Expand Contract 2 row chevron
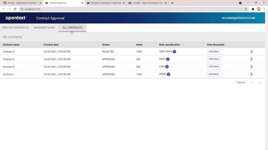 point(251,67)
